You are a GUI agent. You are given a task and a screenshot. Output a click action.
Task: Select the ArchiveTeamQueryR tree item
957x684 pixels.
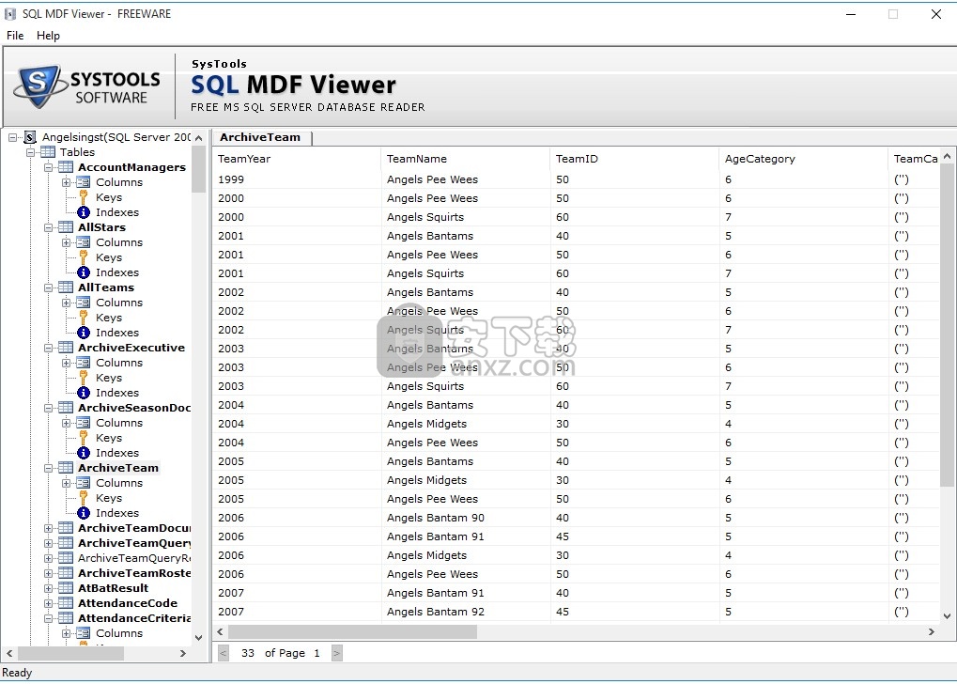click(x=134, y=558)
